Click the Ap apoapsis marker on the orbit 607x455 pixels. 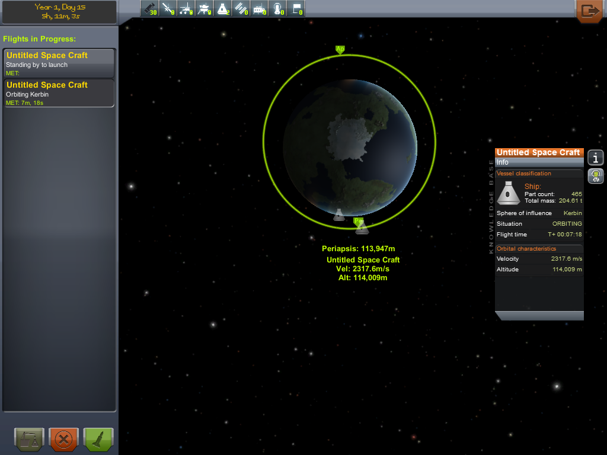point(340,50)
